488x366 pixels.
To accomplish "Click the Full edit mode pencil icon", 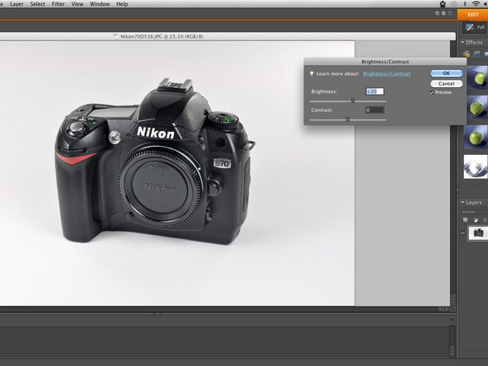I will point(469,27).
